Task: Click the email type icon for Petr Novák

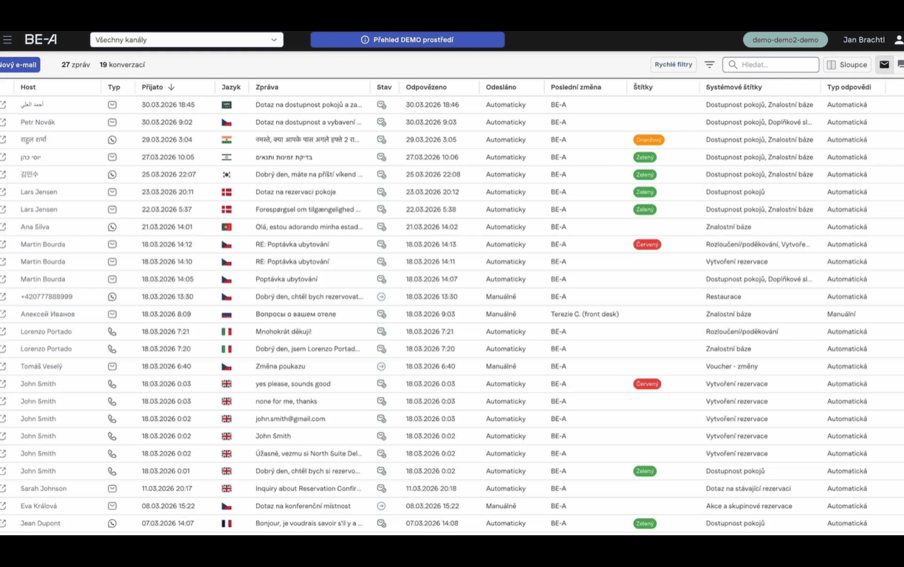Action: click(112, 122)
